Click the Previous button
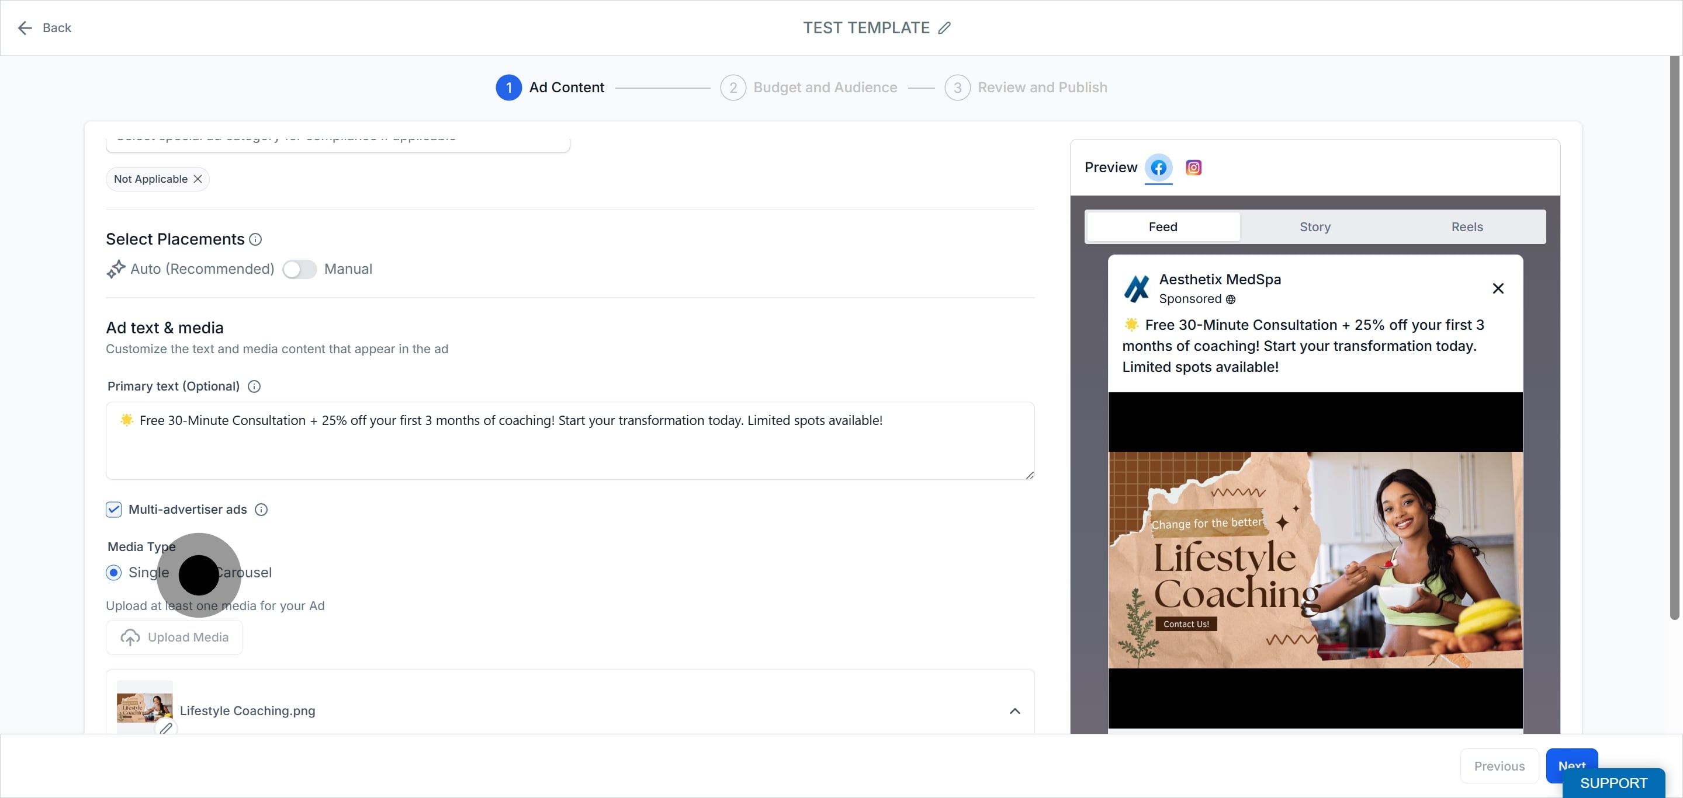The width and height of the screenshot is (1683, 798). (1499, 765)
